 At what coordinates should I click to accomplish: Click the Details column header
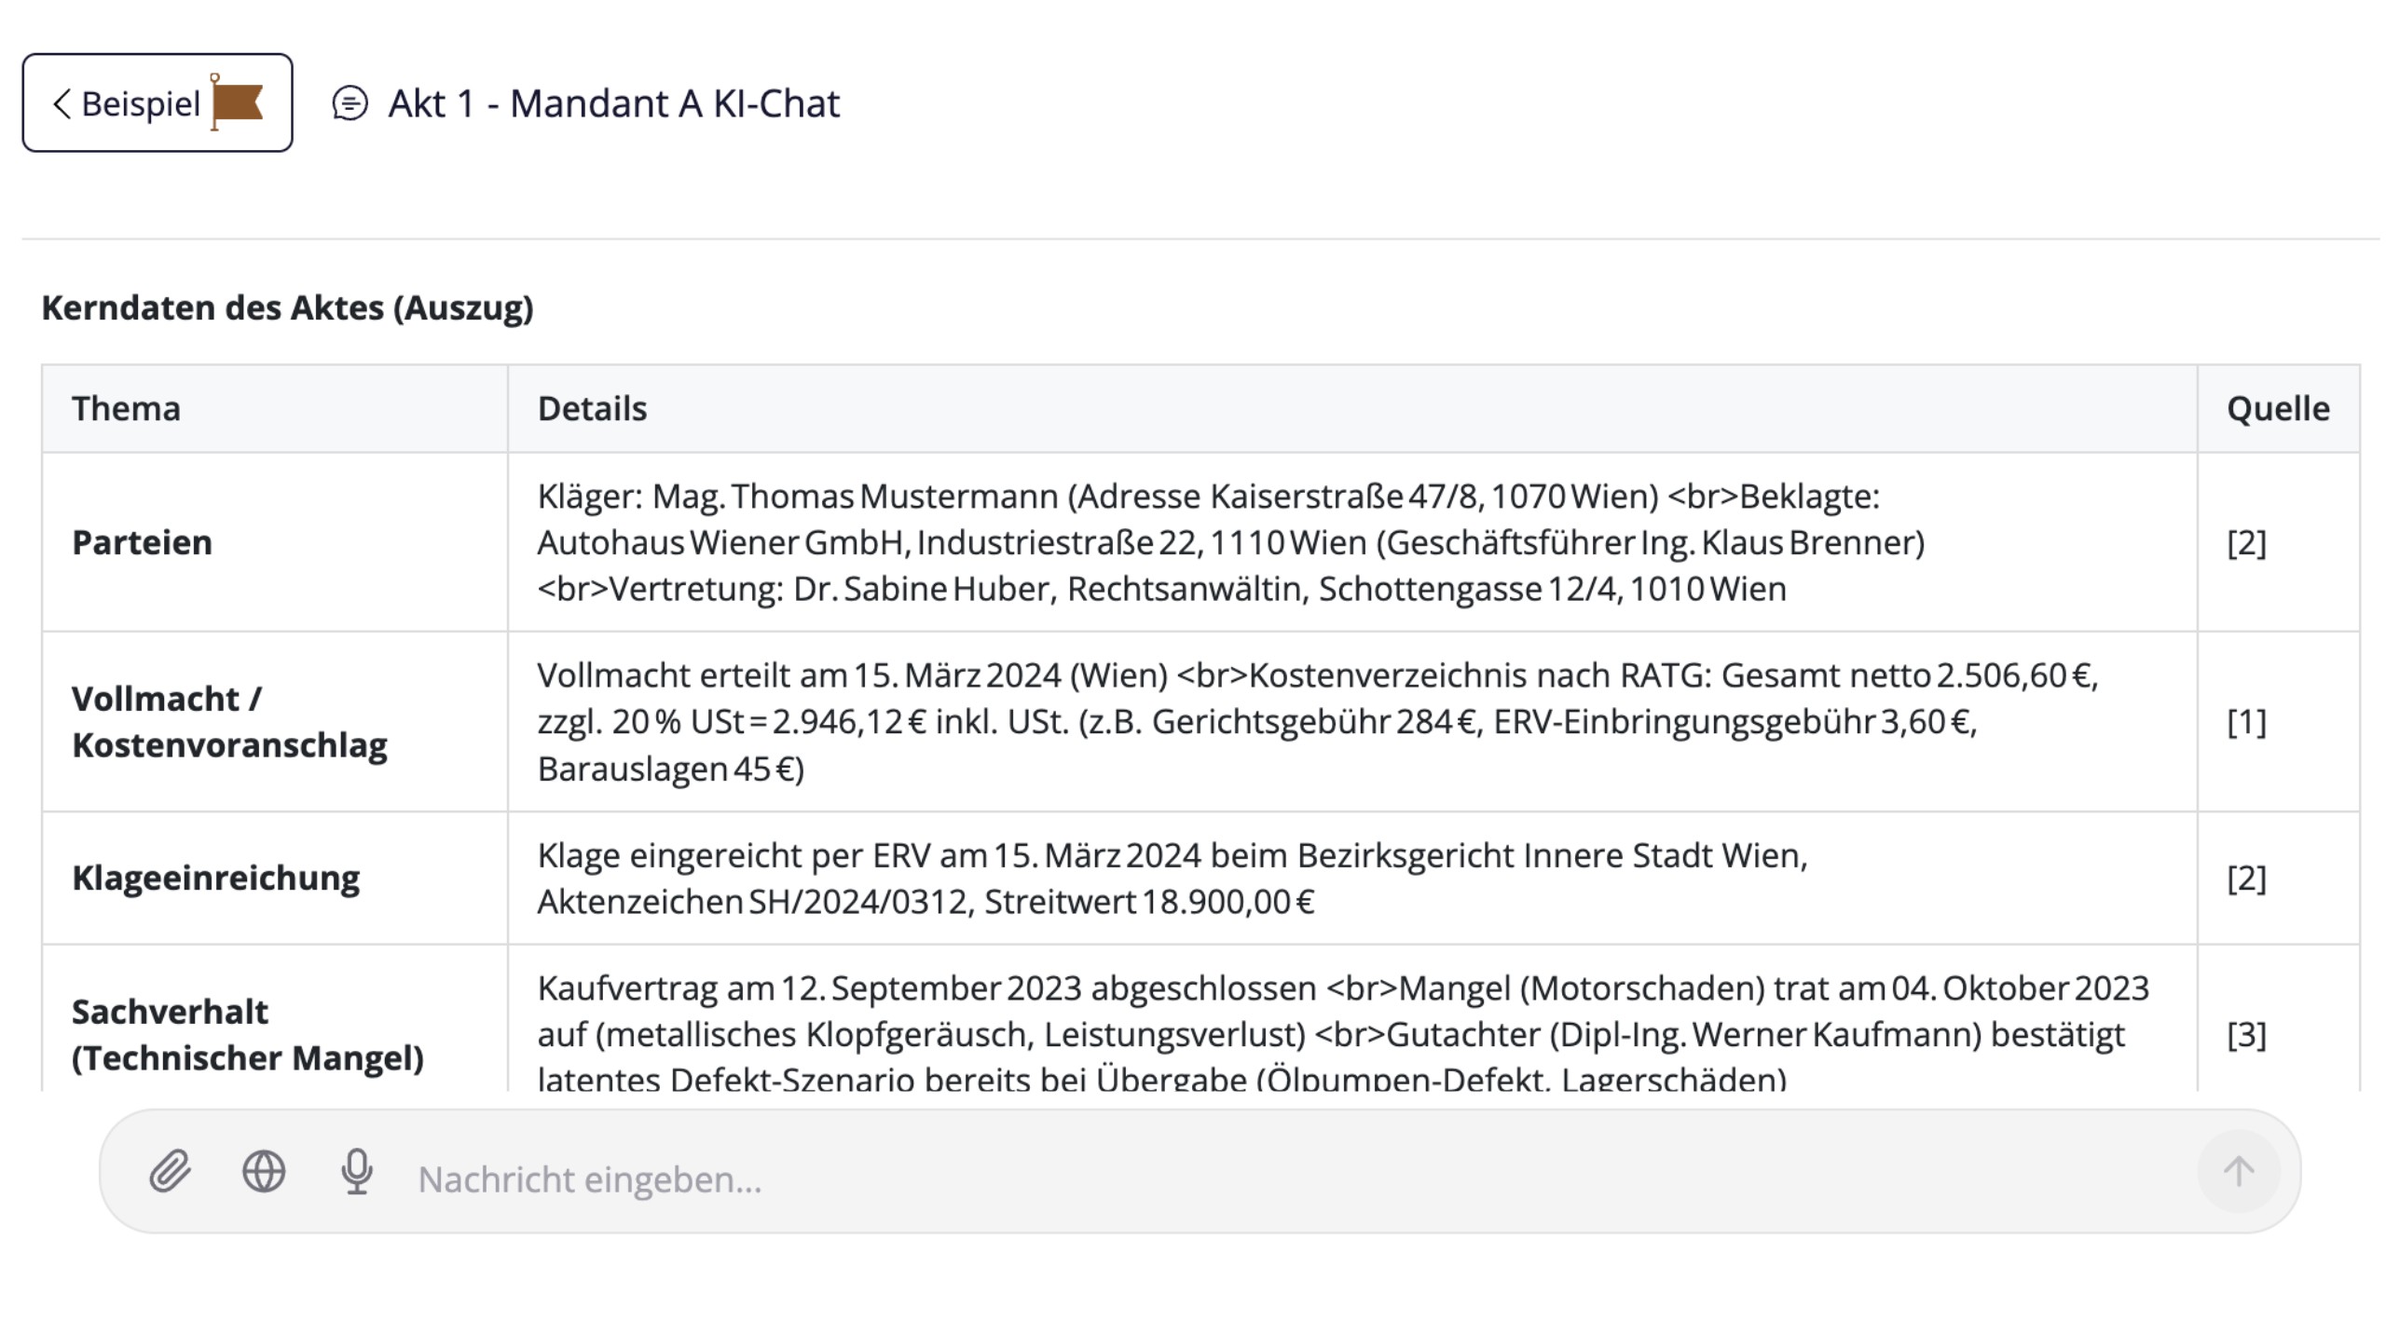coord(592,408)
